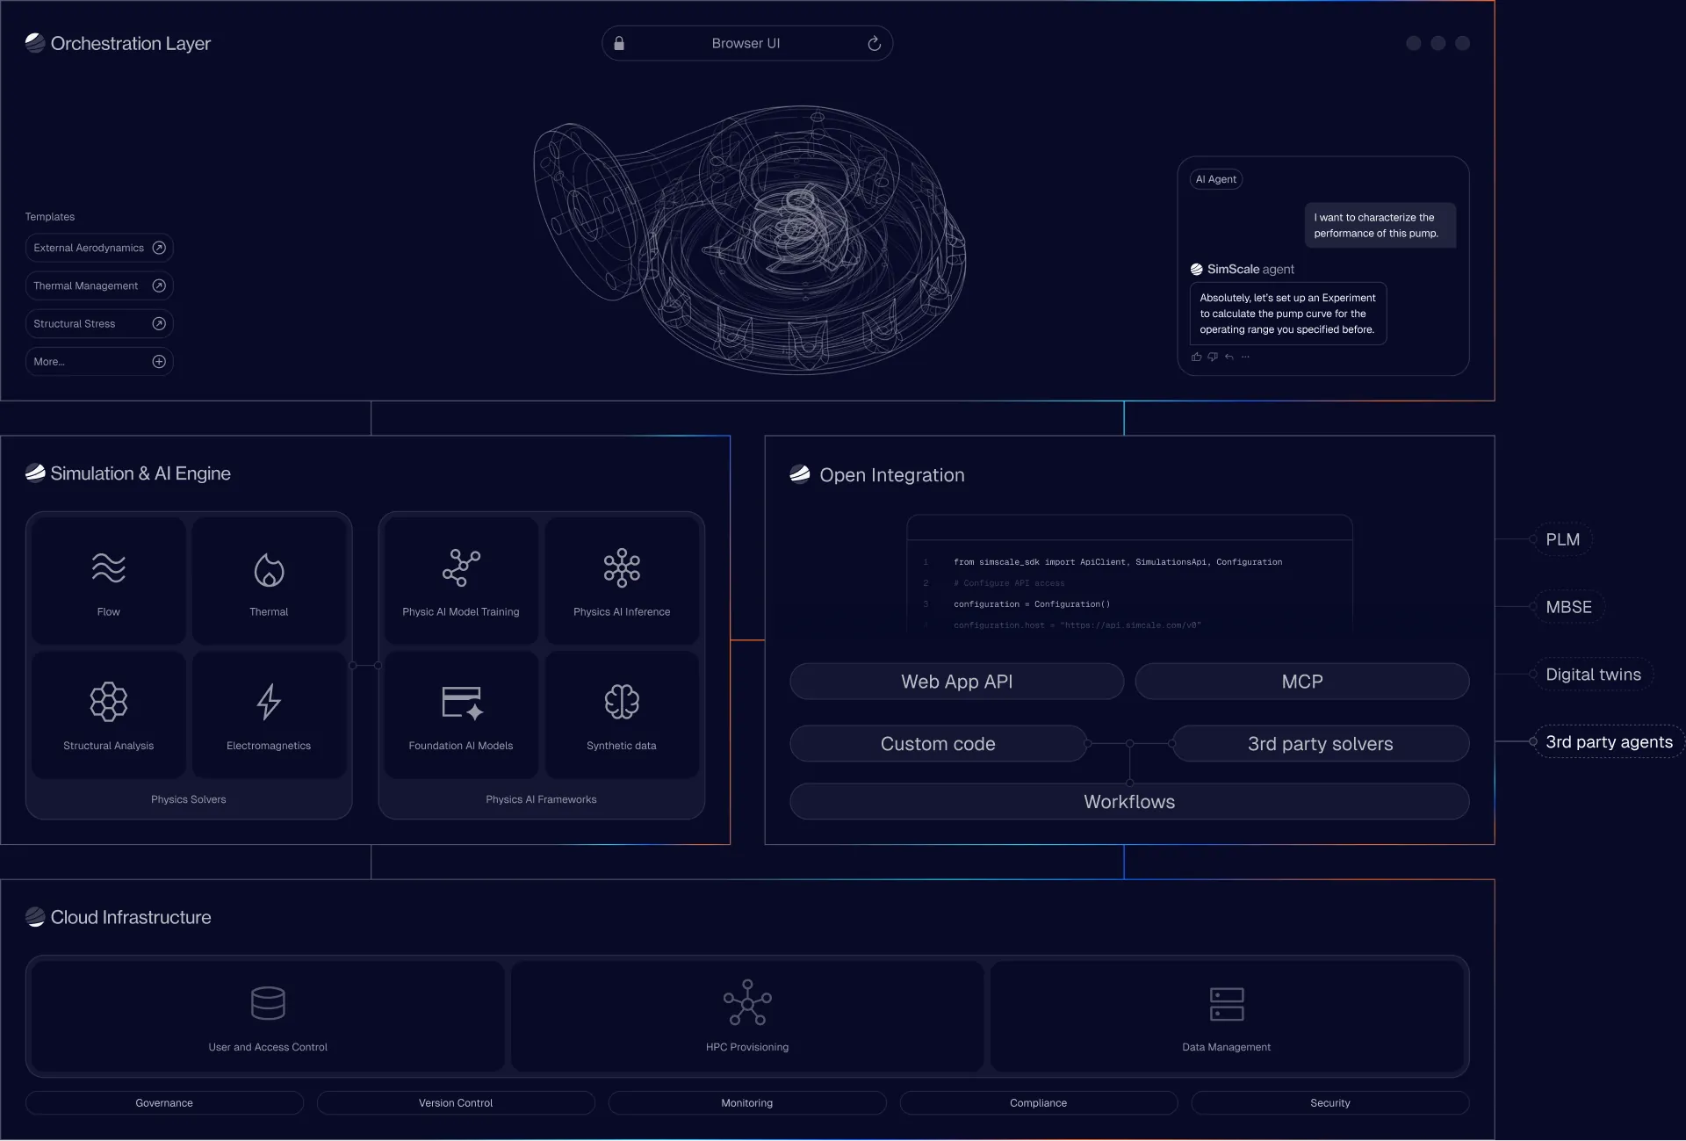This screenshot has width=1686, height=1141.
Task: Click the AI Agent label chip
Action: pos(1216,179)
